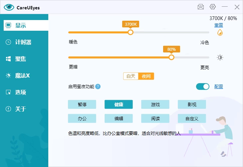Viewport: 243px width, 167px height.
Task: Click the brightness sun icon
Action: point(220,57)
